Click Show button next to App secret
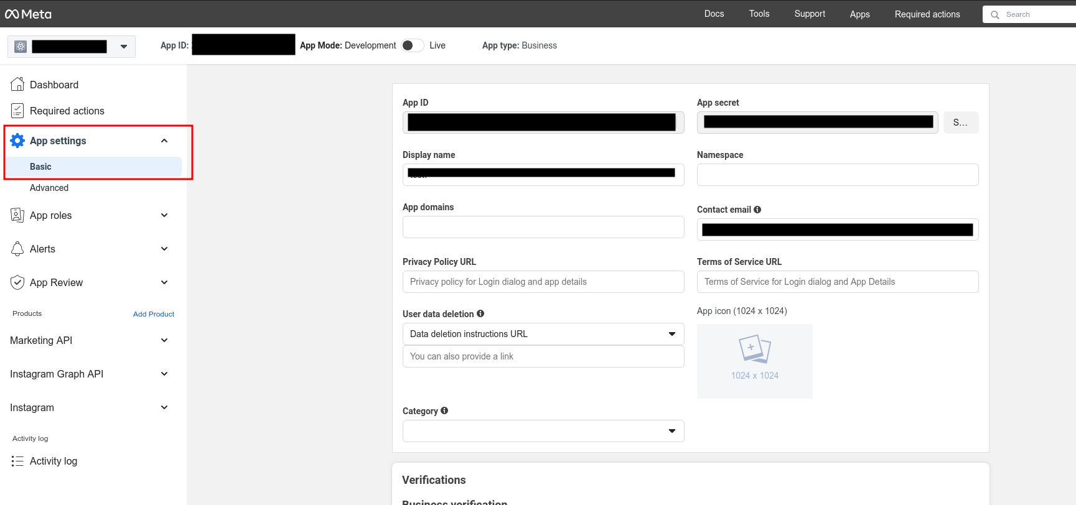Image resolution: width=1076 pixels, height=505 pixels. click(960, 123)
